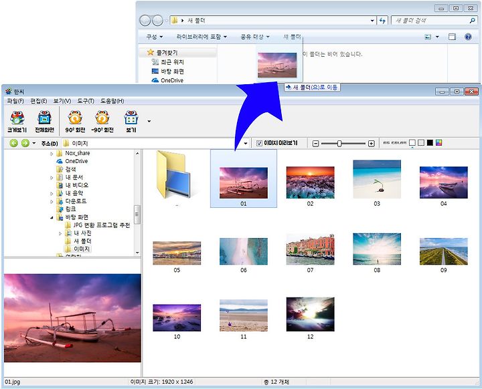Click the 크게보기 toolbar icon
This screenshot has height=389, width=482.
(17, 122)
